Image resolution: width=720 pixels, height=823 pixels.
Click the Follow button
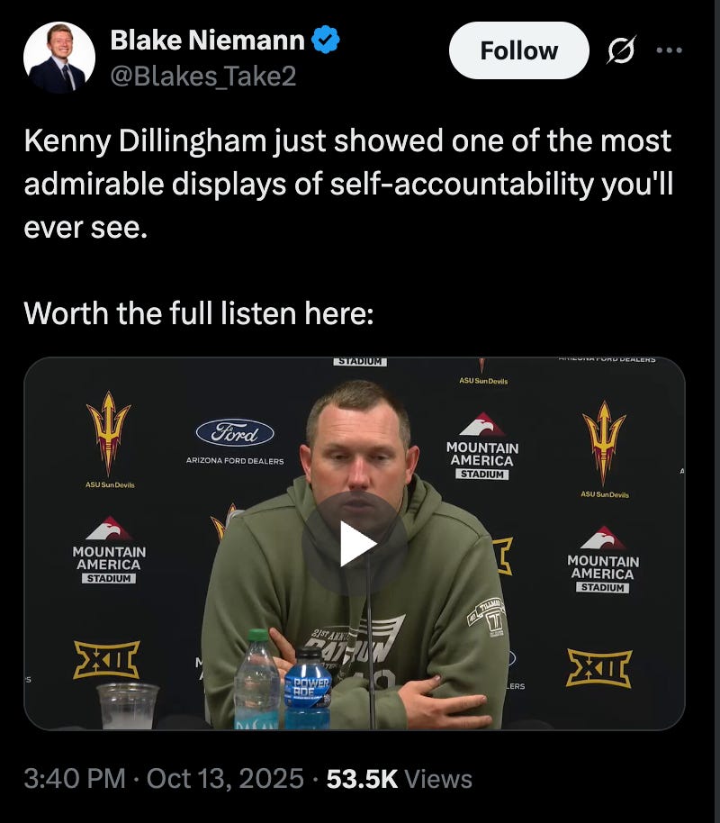click(519, 50)
